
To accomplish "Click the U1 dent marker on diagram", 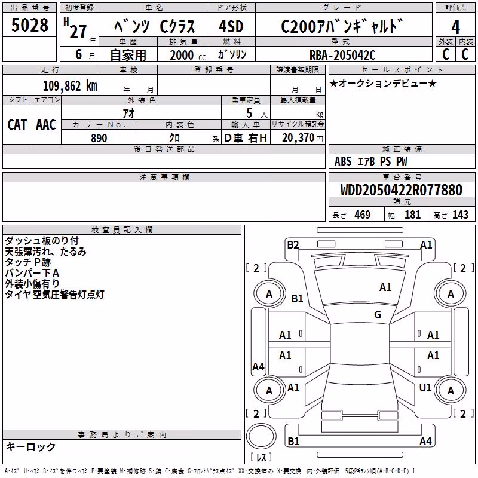I will (425, 387).
